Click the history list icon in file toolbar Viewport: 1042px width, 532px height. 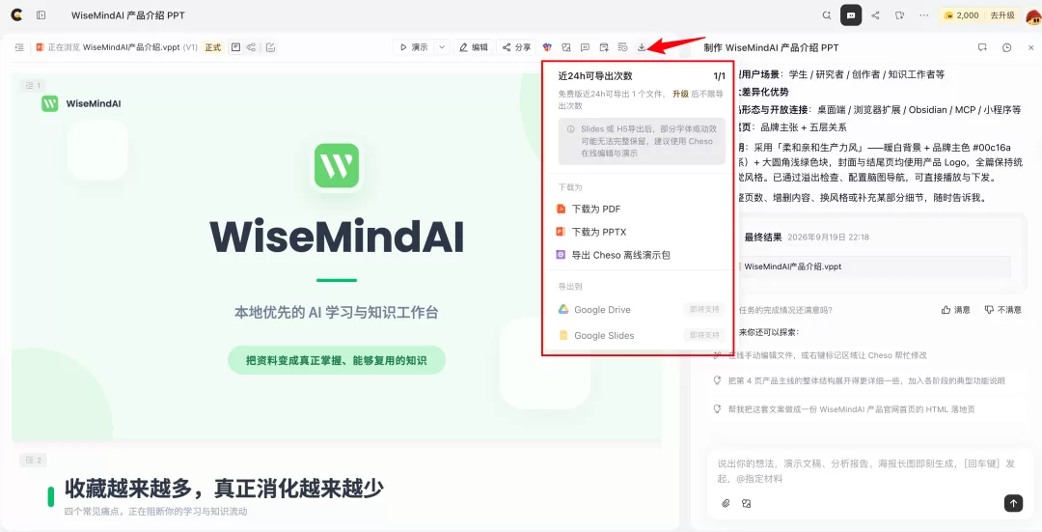coord(622,47)
